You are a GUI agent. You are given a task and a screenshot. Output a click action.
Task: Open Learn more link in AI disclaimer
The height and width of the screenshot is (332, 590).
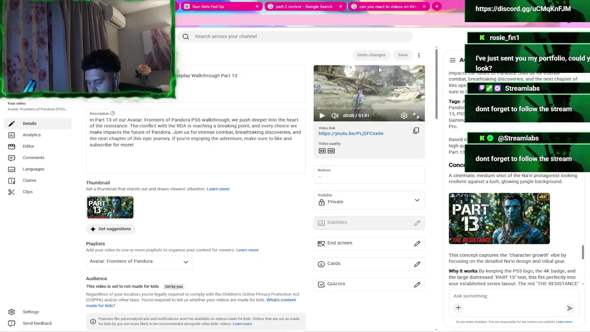(564, 322)
